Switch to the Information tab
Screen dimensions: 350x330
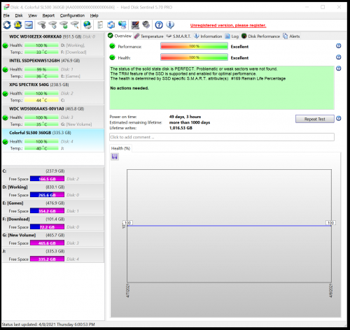tap(208, 36)
